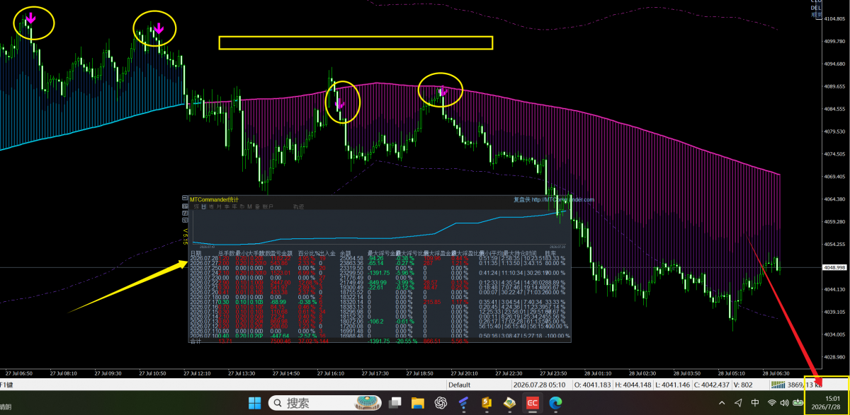This screenshot has height=415, width=850.
Task: Click the DEL button on the chart
Action: pos(816,8)
